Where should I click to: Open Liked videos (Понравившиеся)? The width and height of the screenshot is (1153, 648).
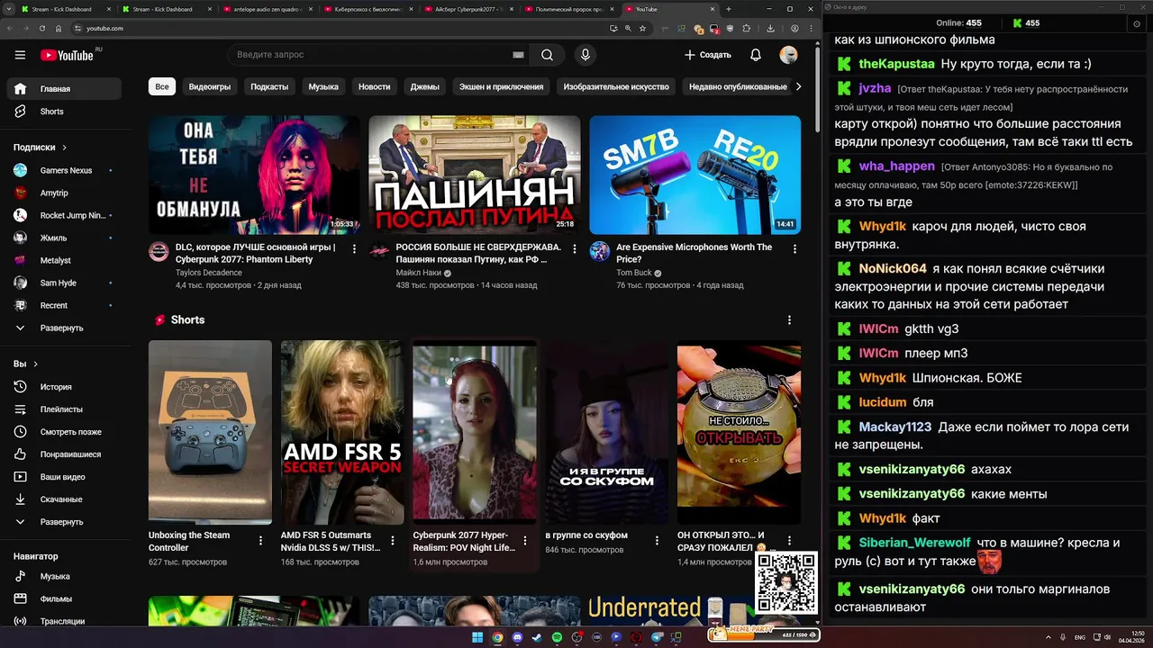pyautogui.click(x=63, y=454)
